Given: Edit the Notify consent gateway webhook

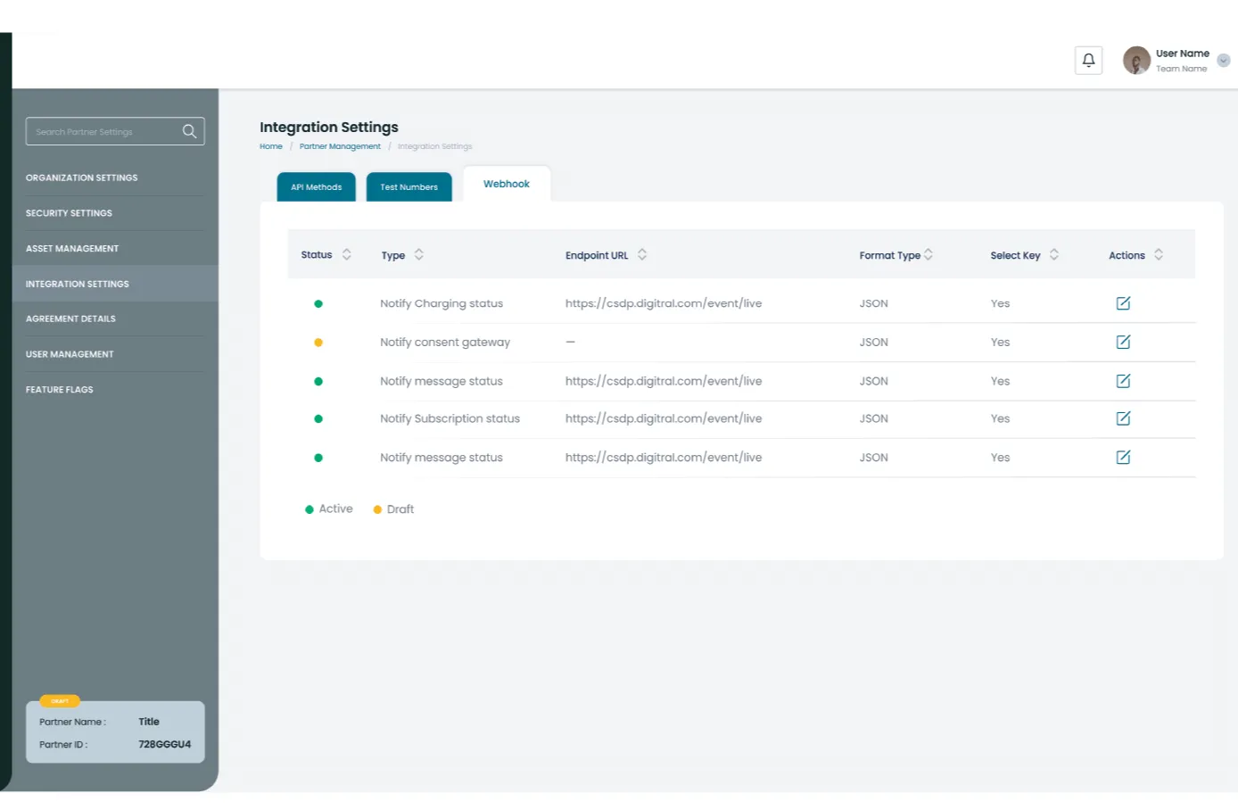Looking at the screenshot, I should [1123, 343].
